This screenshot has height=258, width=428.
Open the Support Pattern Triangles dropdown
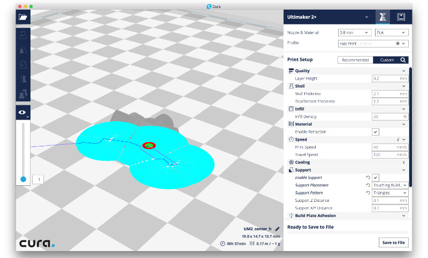[x=391, y=193]
